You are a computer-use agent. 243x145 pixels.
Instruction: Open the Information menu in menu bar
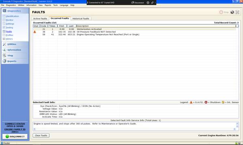tap(31, 5)
